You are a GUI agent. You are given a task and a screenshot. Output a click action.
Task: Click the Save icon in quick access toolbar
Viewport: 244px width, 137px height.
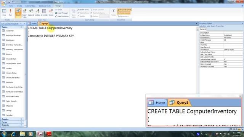coord(9,2)
